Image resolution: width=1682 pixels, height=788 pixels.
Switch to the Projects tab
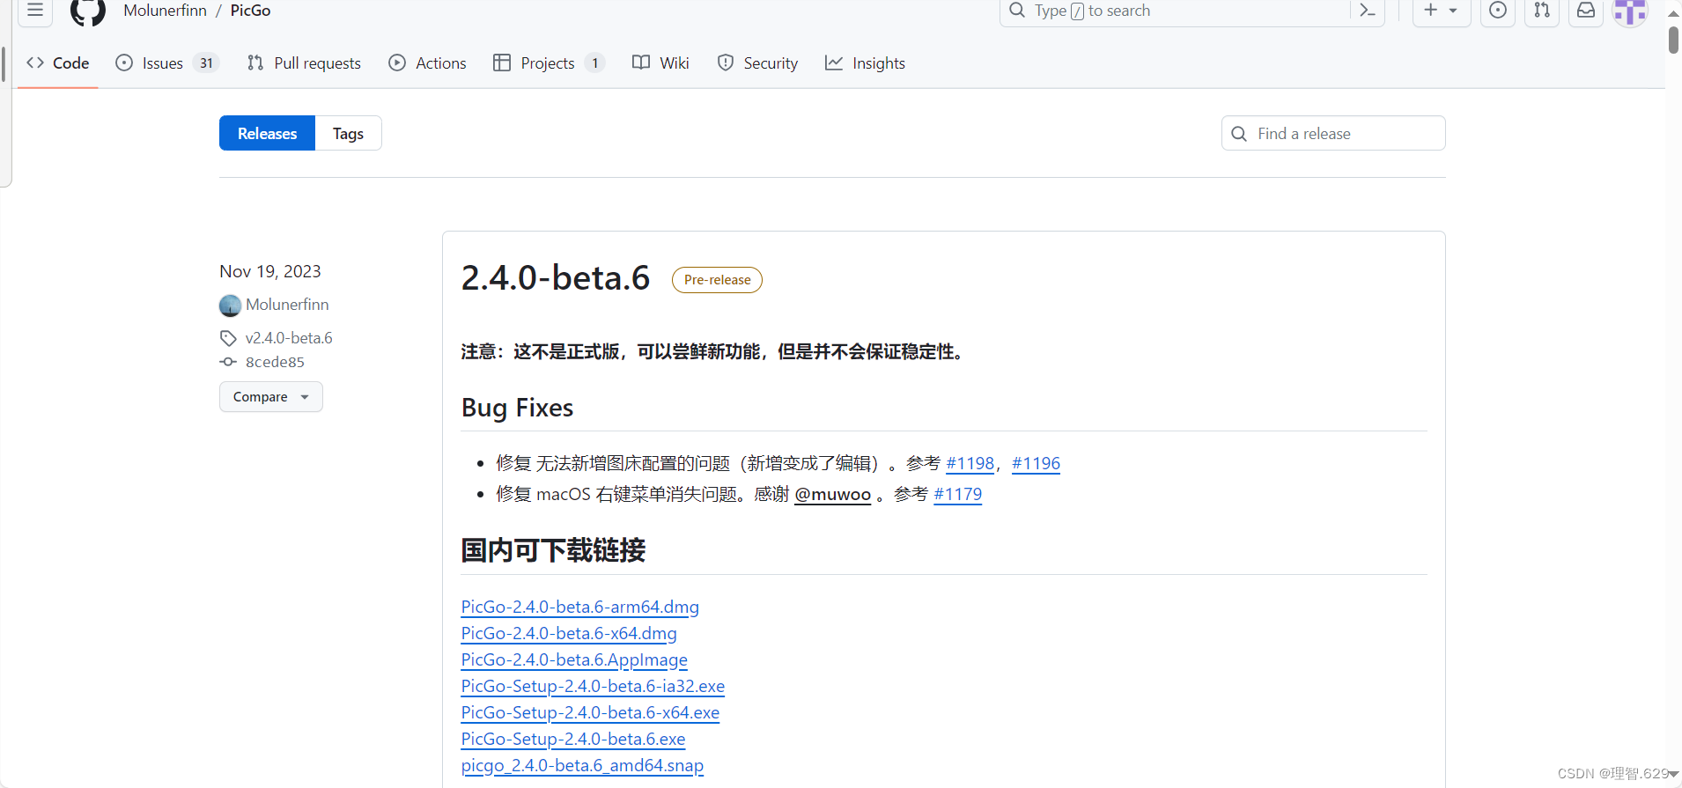[548, 63]
